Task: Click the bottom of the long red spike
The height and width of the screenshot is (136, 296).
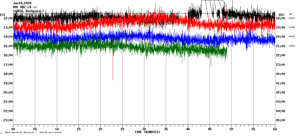Action: click(x=113, y=80)
